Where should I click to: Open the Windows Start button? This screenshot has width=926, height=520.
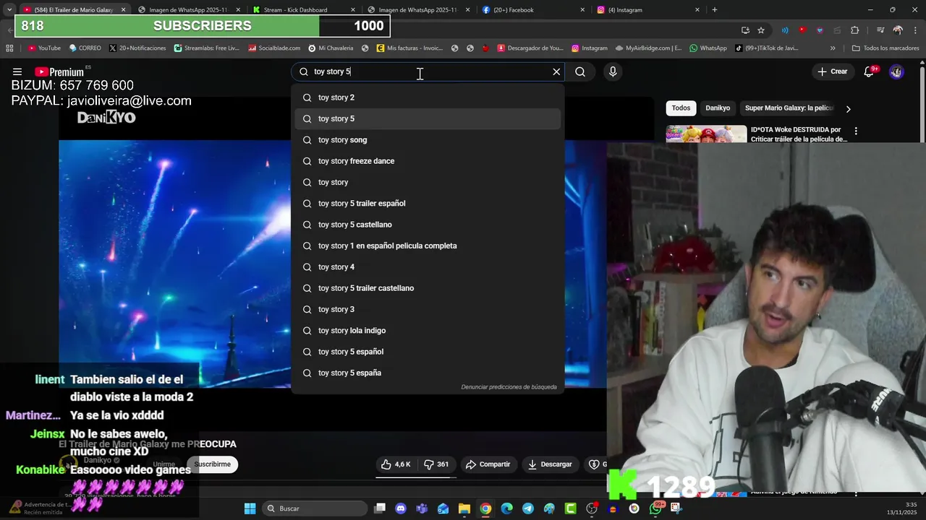250,508
